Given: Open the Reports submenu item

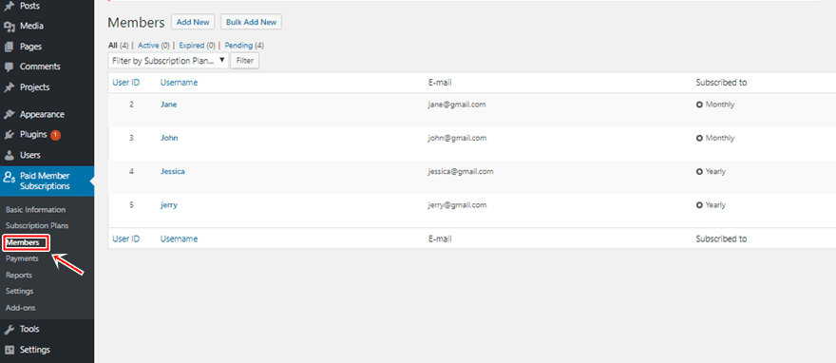Looking at the screenshot, I should (x=19, y=276).
